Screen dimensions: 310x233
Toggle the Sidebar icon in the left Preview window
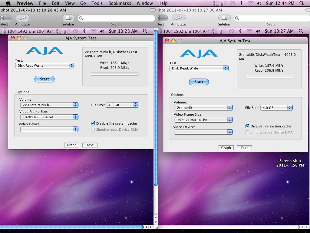click(68, 18)
